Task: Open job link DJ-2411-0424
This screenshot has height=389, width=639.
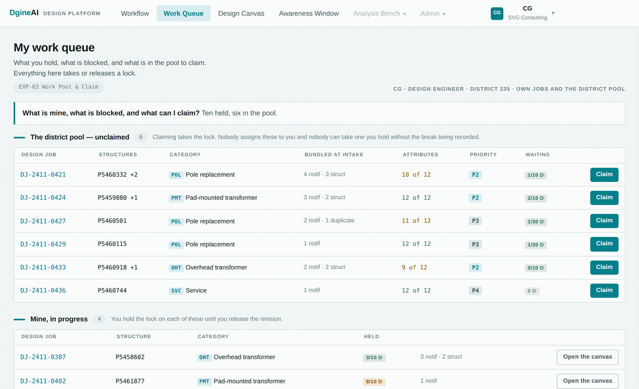Action: (43, 198)
